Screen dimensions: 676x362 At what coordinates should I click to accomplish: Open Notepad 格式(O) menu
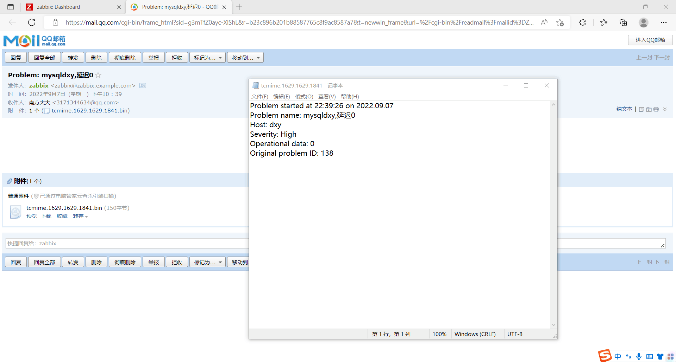(304, 97)
